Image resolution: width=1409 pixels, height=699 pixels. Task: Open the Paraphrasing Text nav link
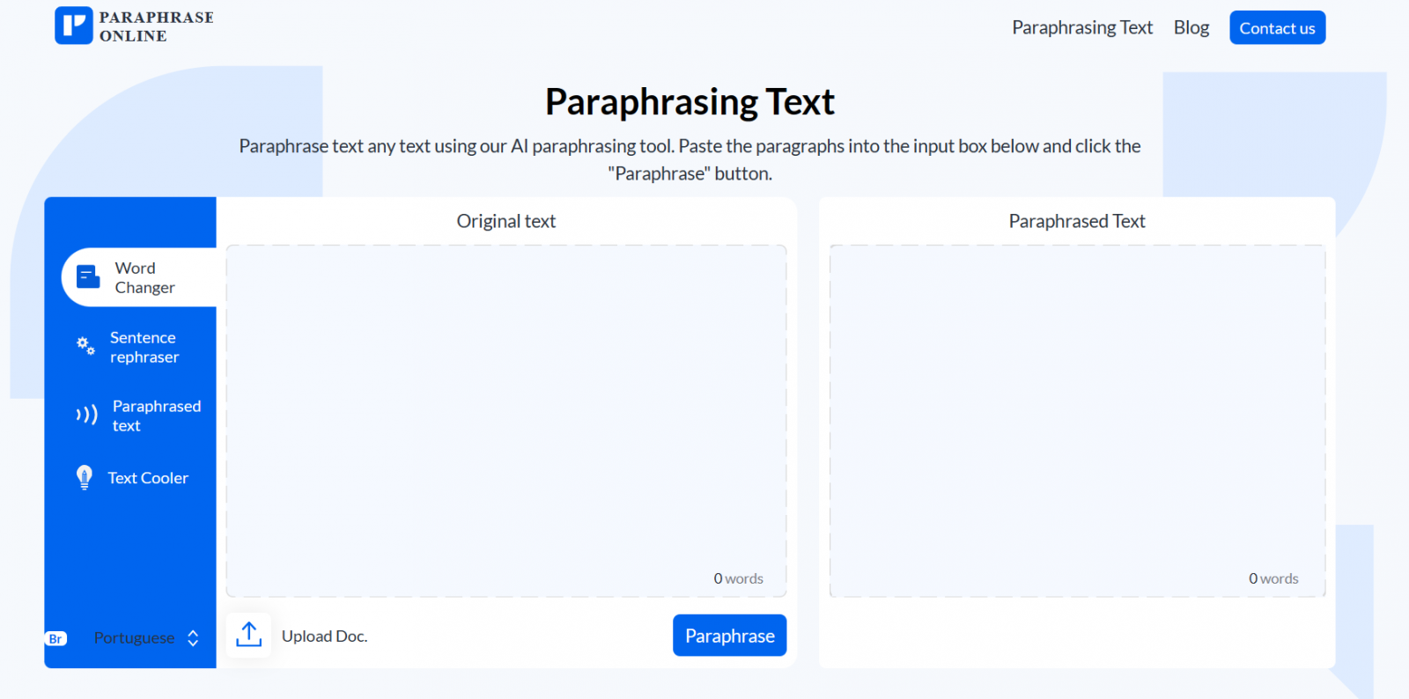click(1081, 28)
